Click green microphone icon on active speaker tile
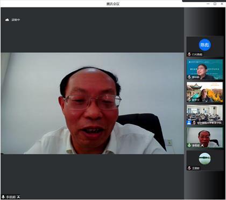 pyautogui.click(x=189, y=145)
